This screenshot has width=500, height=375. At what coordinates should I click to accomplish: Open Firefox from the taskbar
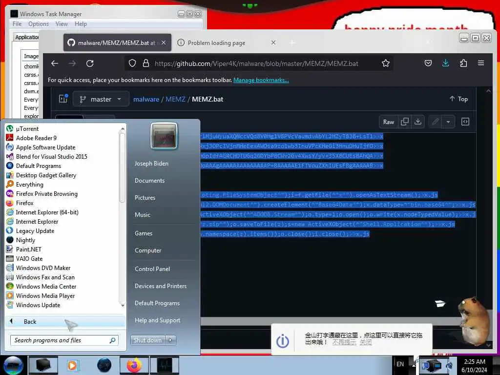(x=134, y=365)
